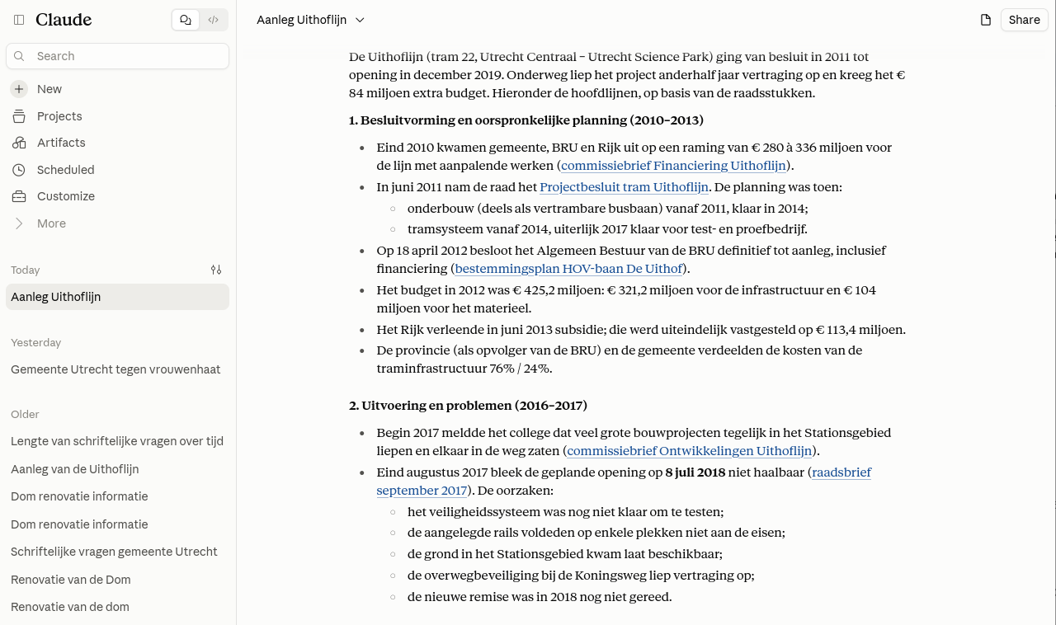Open Schriftelijke vragen gemeente Utrecht chat
The height and width of the screenshot is (625, 1056).
(117, 552)
